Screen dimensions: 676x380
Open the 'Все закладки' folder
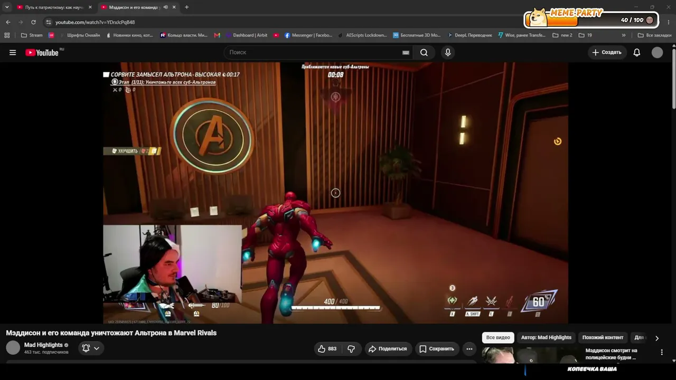(654, 35)
